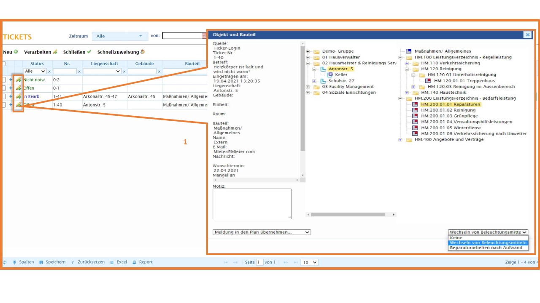This screenshot has height=303, width=540.
Task: Open calendar picker next to von field
Action: [205, 36]
